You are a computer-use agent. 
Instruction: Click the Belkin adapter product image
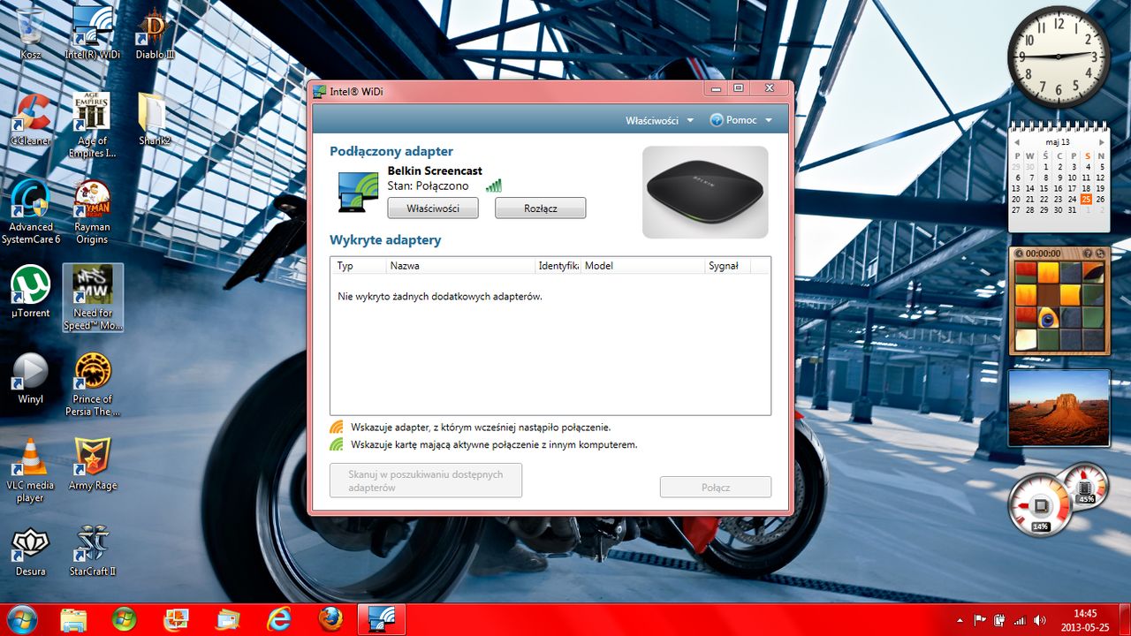[705, 192]
